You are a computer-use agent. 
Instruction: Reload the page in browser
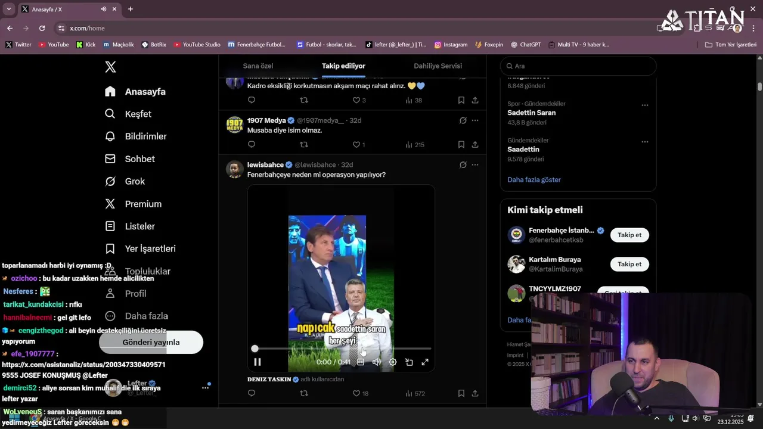tap(42, 28)
